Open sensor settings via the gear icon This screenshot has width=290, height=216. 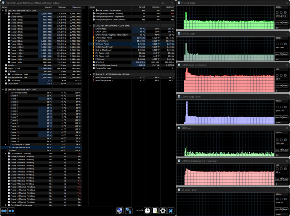(163, 211)
